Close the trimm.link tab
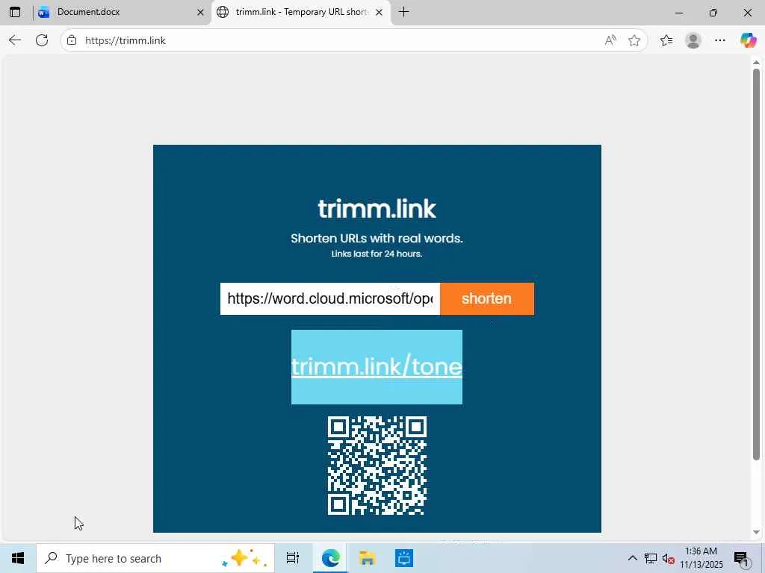This screenshot has width=765, height=573. [379, 12]
